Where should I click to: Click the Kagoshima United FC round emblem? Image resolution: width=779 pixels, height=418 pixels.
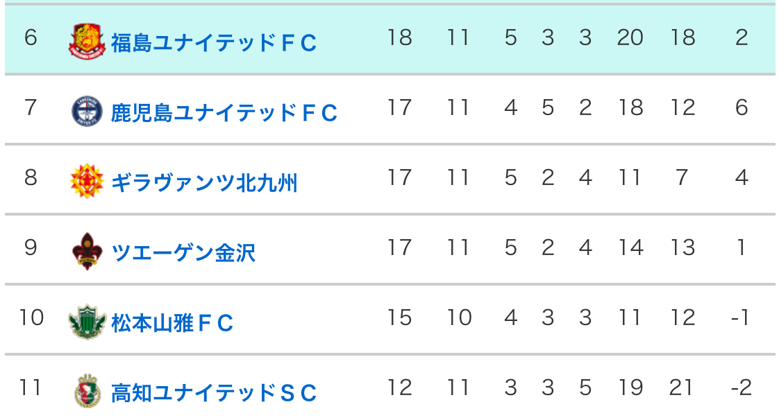(87, 111)
